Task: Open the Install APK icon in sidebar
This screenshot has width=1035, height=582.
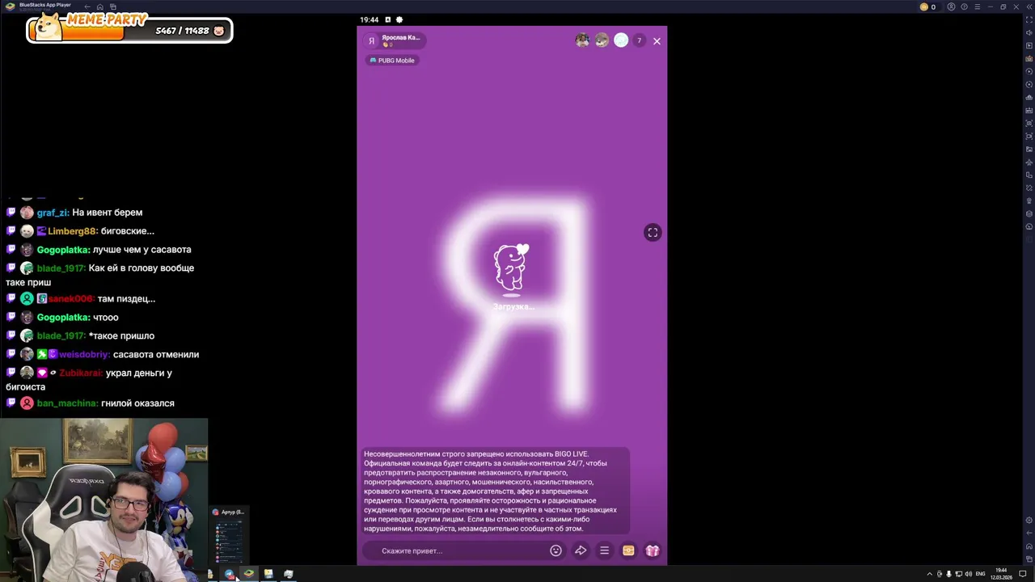Action: (1029, 110)
